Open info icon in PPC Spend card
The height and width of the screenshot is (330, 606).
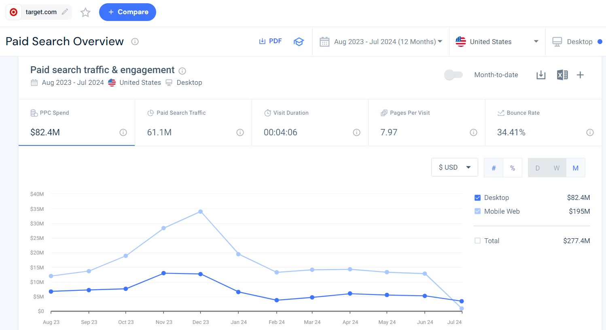123,132
